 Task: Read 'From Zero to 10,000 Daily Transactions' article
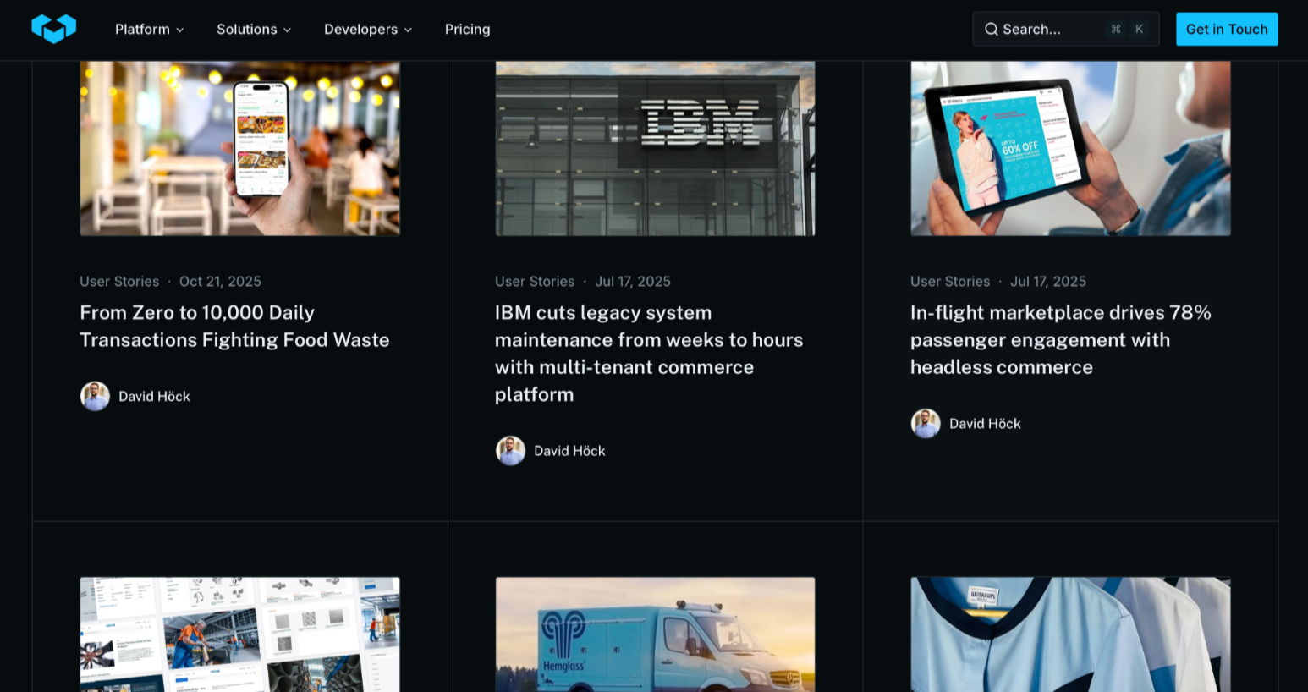coord(234,327)
